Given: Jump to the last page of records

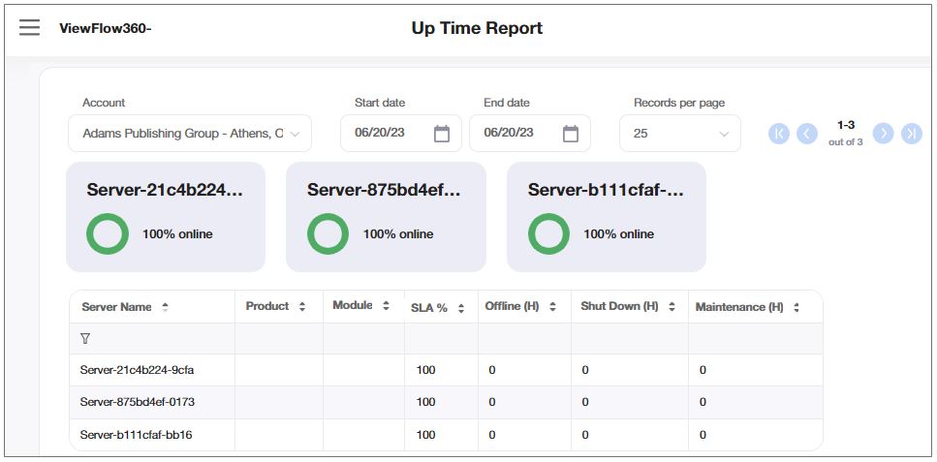Looking at the screenshot, I should 911,134.
